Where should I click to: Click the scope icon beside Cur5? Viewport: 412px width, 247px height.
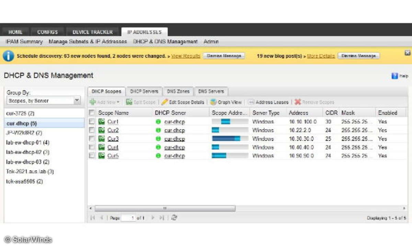101,155
